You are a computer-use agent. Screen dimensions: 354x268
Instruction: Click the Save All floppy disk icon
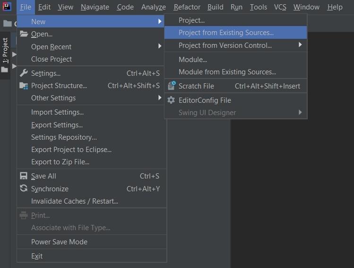tap(24, 176)
